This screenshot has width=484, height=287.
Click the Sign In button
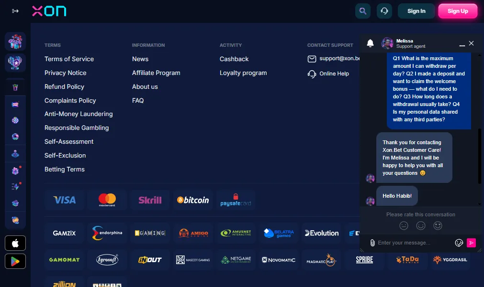(x=416, y=11)
